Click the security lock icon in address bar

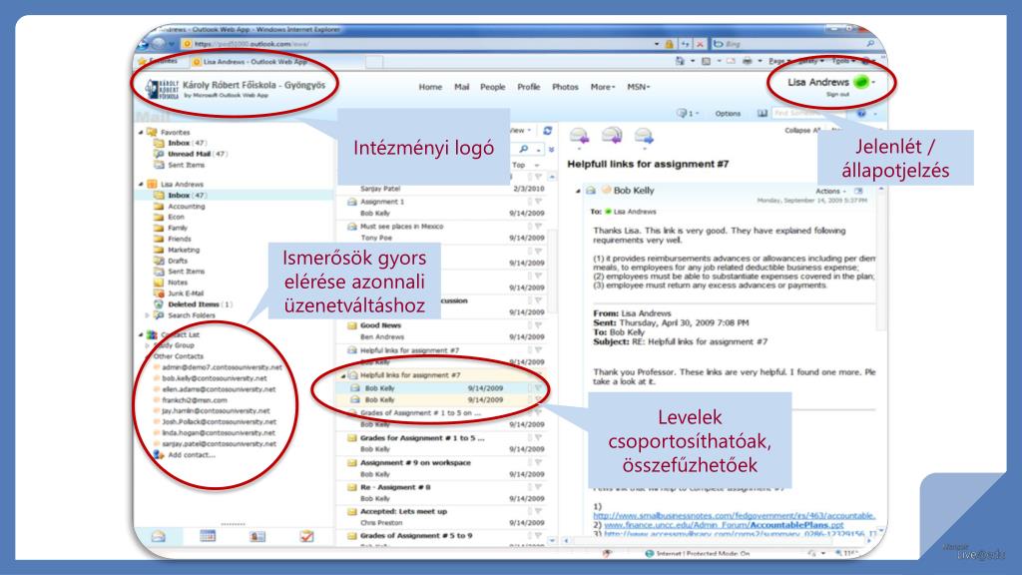point(669,44)
